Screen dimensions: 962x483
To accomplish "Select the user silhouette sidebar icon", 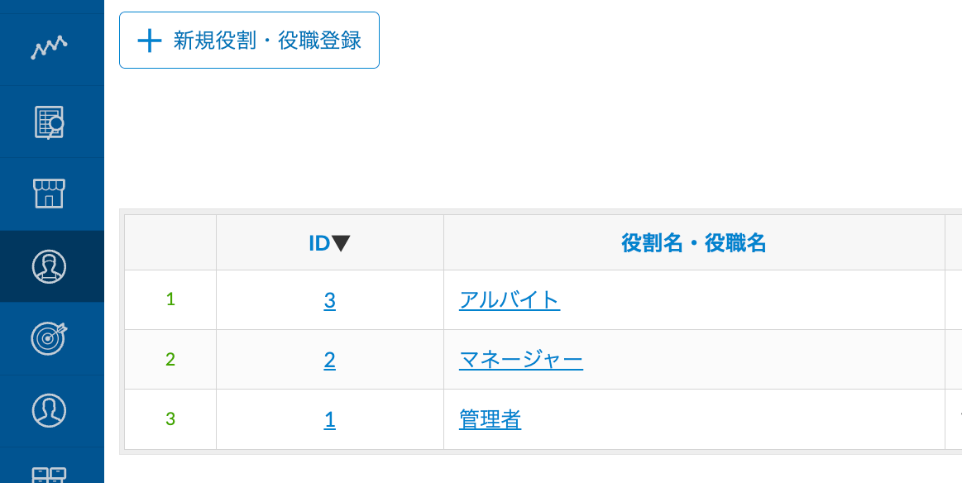I will (49, 409).
